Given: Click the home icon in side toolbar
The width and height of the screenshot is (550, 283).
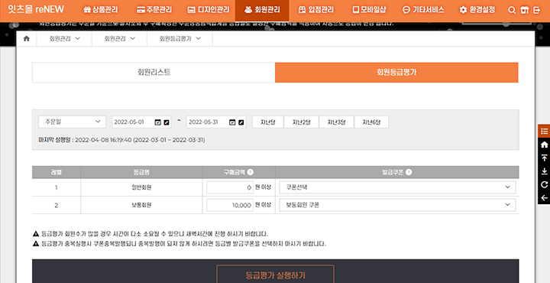Looking at the screenshot, I should [x=544, y=145].
